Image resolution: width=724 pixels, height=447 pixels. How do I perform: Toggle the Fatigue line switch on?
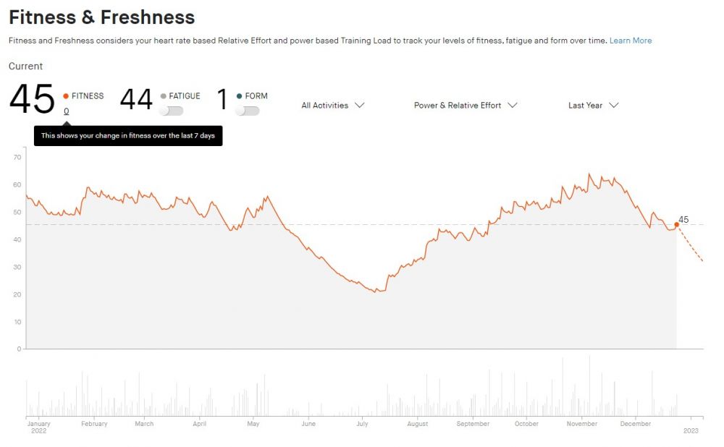172,111
